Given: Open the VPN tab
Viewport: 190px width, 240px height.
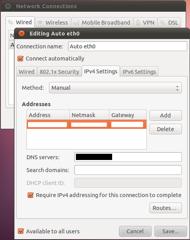Looking at the screenshot, I should click(145, 23).
